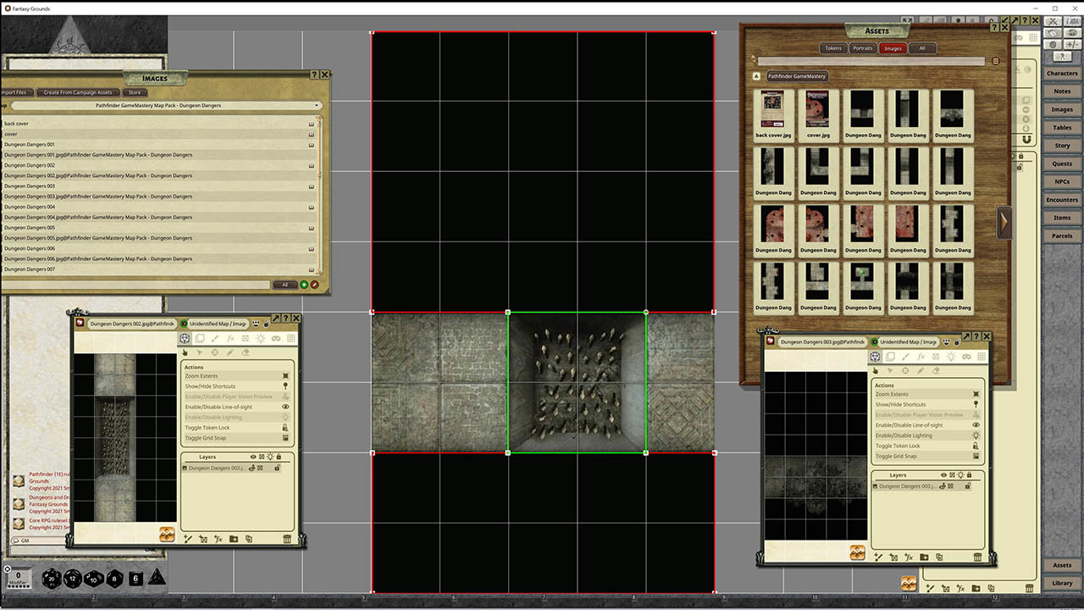Click help button in Images window

tap(315, 75)
